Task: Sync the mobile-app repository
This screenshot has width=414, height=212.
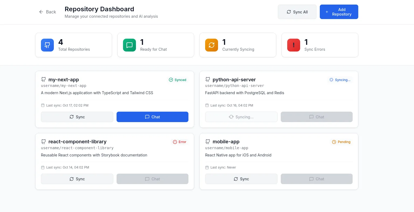Action: point(241,179)
